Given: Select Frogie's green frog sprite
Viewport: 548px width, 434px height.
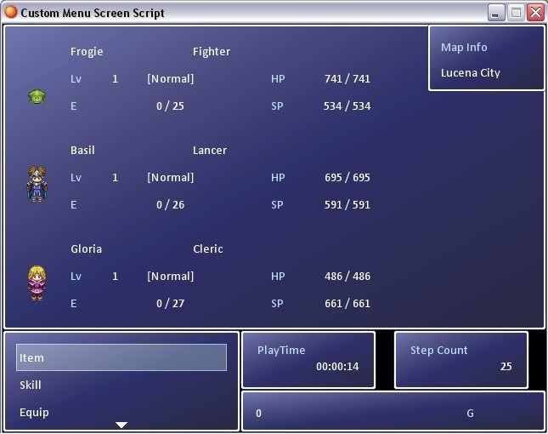Looking at the screenshot, I should coord(37,97).
